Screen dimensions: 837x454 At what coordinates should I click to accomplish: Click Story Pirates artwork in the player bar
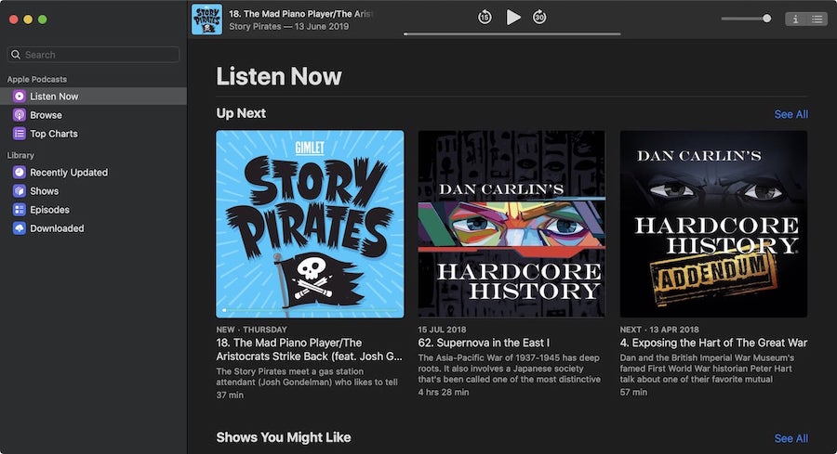(206, 19)
